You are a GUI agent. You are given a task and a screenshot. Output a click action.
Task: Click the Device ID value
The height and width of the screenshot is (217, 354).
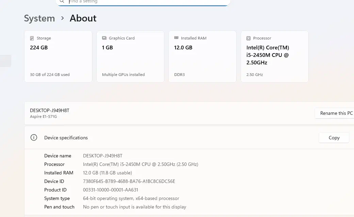coord(129,181)
